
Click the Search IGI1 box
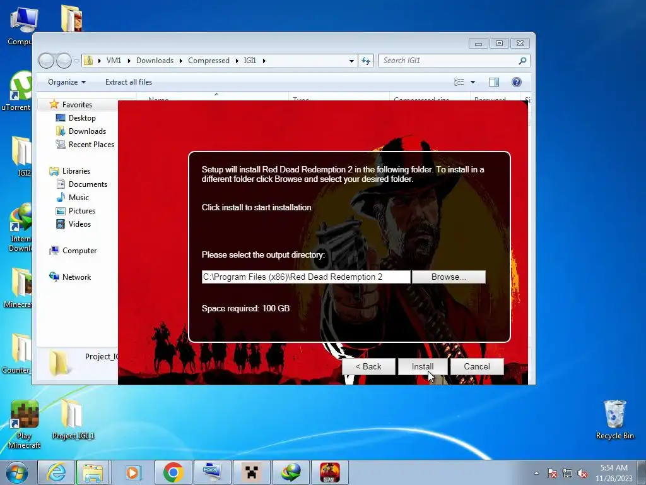tap(454, 61)
